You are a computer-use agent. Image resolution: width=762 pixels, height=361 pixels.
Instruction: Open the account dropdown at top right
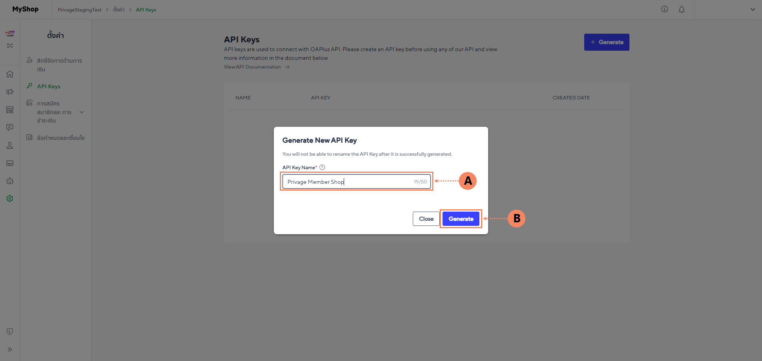point(752,10)
